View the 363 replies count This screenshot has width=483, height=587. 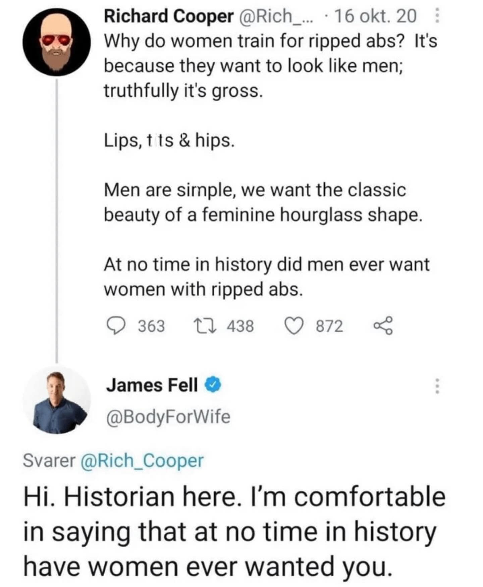point(152,326)
